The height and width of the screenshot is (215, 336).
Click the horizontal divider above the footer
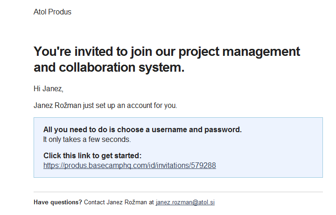pyautogui.click(x=178, y=192)
